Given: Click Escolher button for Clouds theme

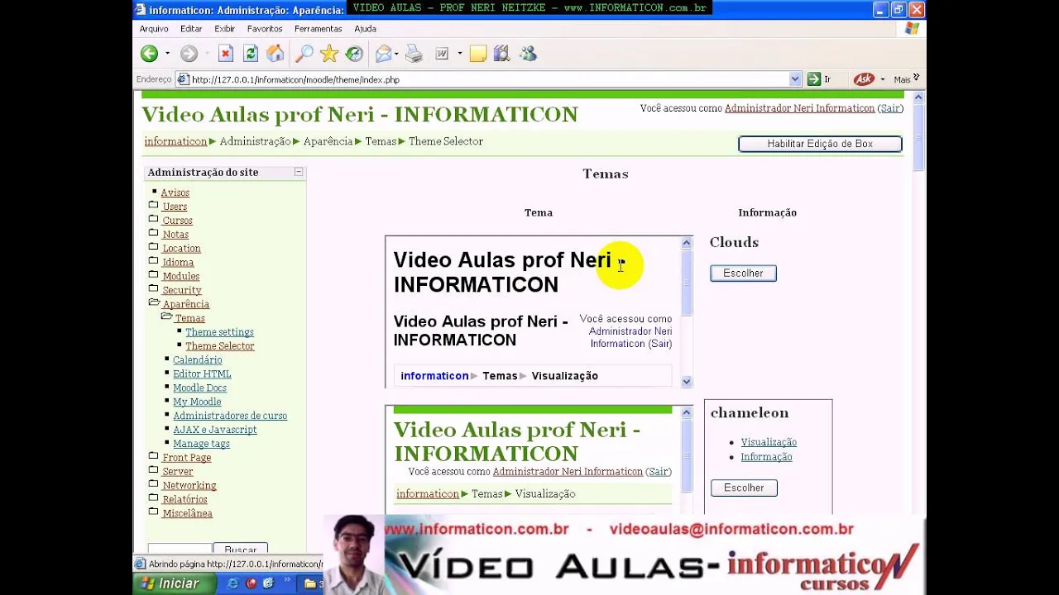Looking at the screenshot, I should tap(743, 273).
